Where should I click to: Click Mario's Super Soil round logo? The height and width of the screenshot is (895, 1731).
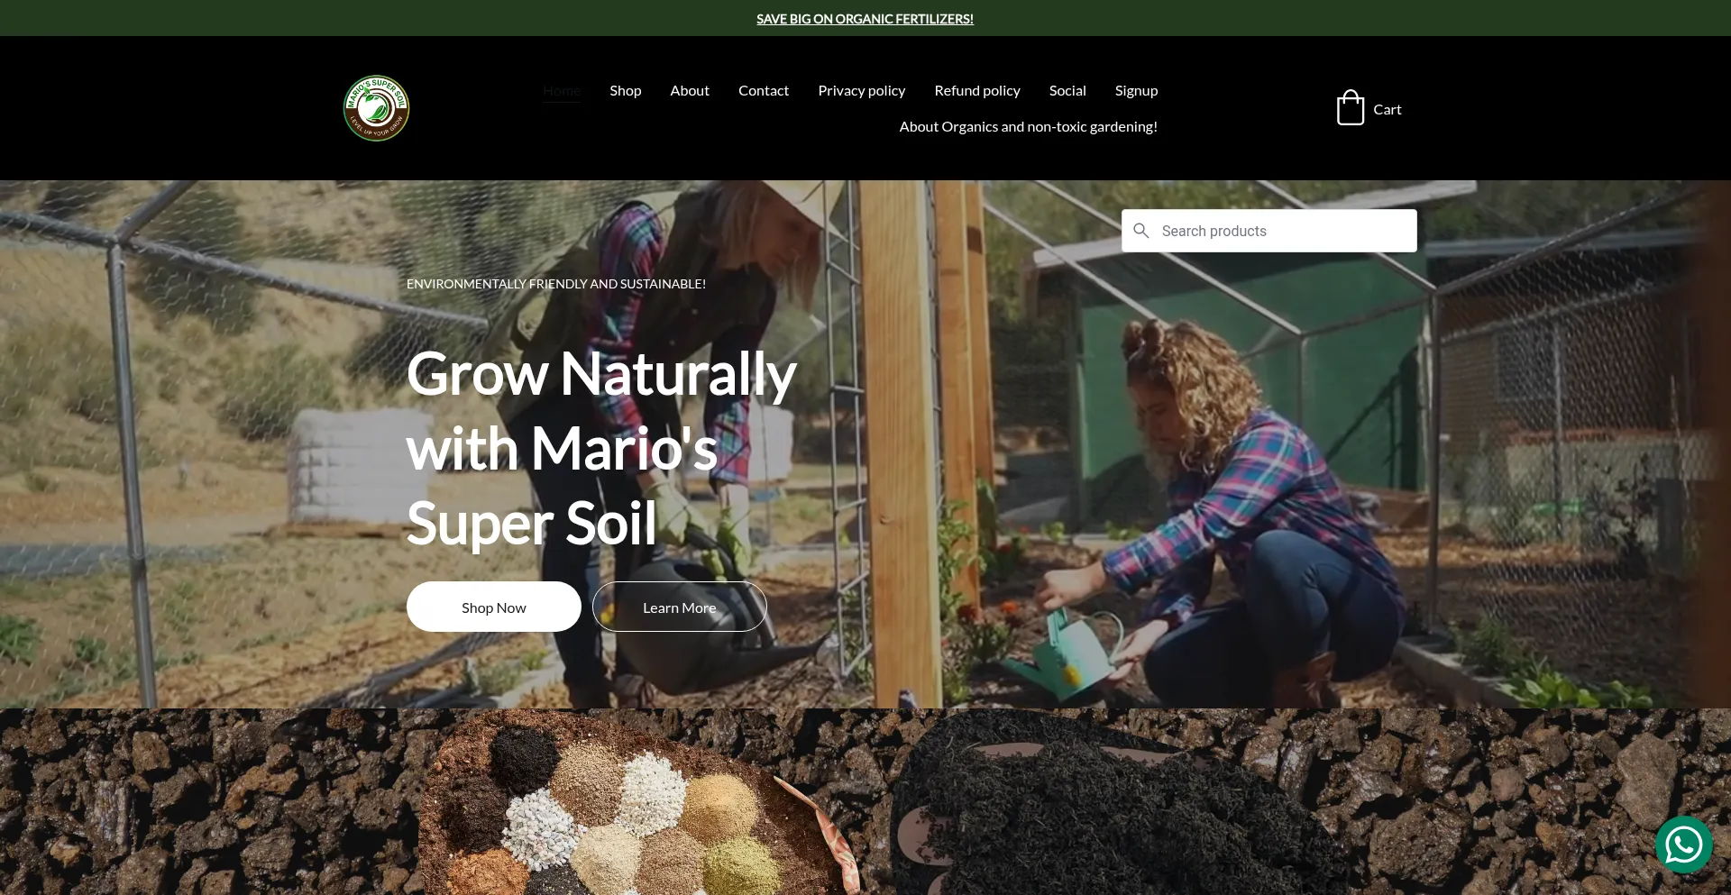pyautogui.click(x=377, y=108)
